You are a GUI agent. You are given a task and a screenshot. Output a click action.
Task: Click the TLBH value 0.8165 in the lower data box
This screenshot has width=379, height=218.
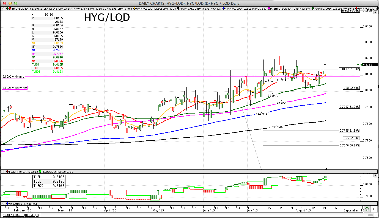(59, 177)
